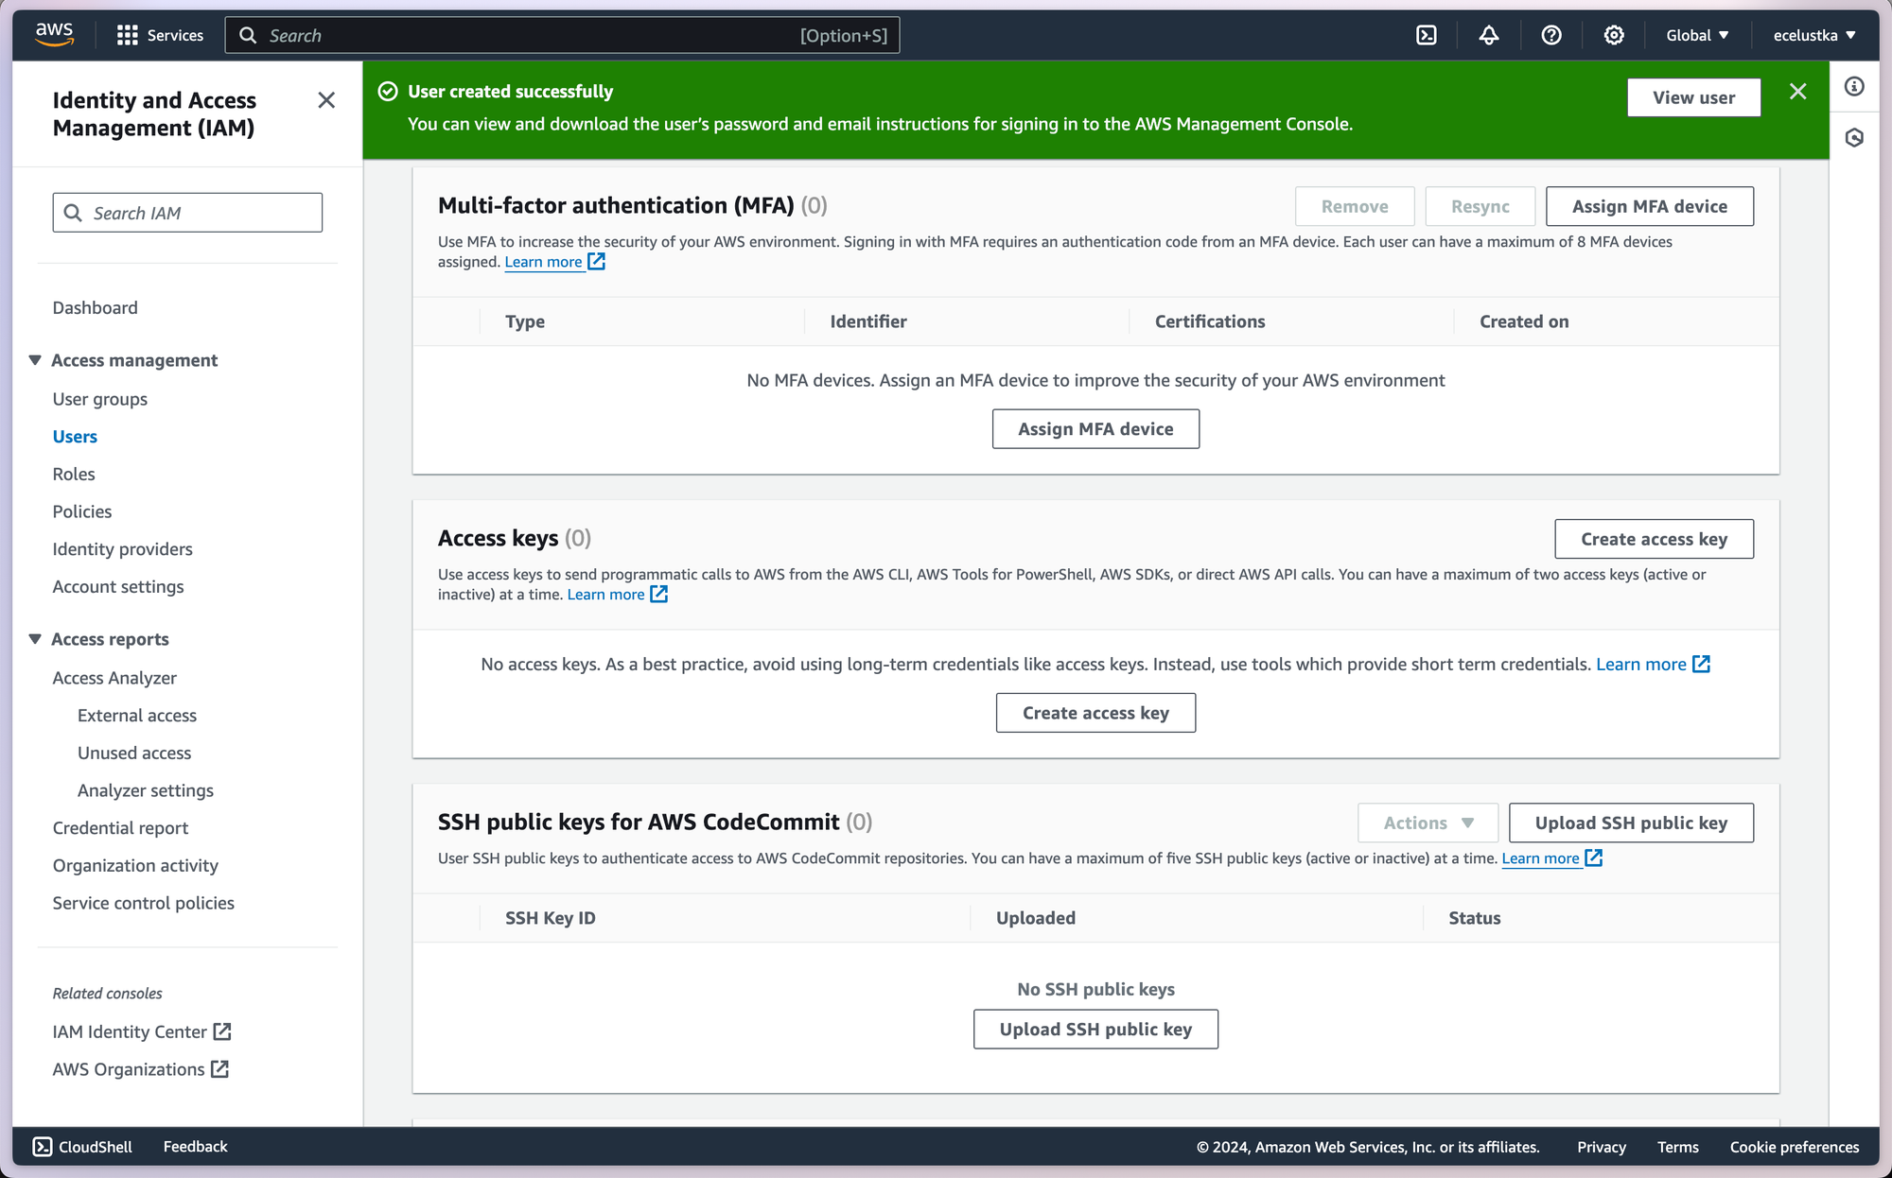Image resolution: width=1892 pixels, height=1178 pixels.
Task: Click the AWS logo home icon
Action: coord(55,34)
